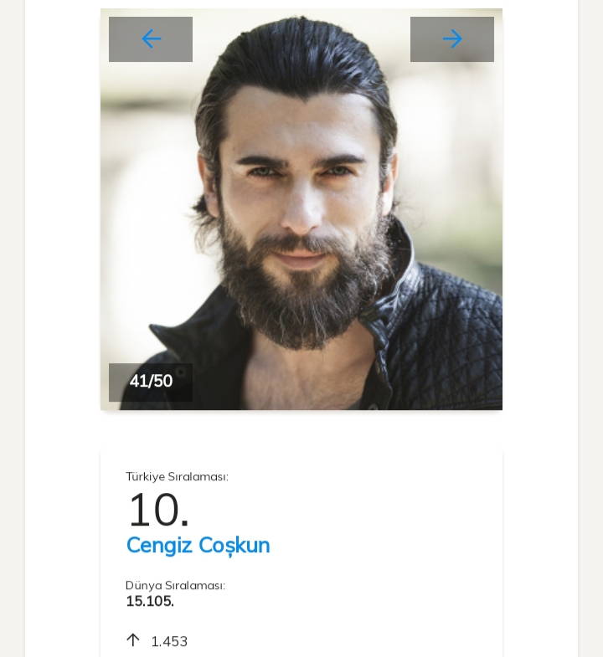Click the gray page margin on the left
The image size is (603, 657).
click(12, 335)
